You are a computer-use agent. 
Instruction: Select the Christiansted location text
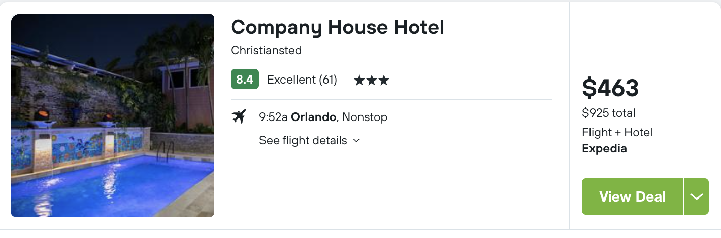pos(266,51)
